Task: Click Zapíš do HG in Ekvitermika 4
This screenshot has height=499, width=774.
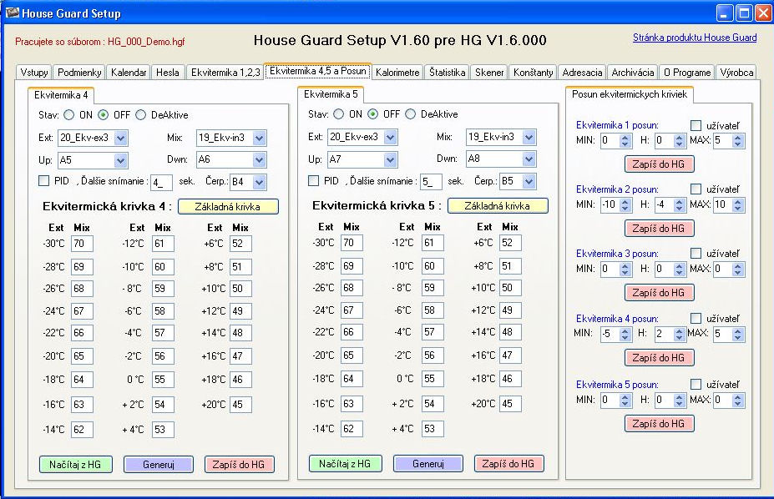Action: tap(239, 465)
